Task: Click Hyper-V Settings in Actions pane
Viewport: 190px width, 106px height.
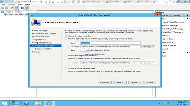Action: coord(170,26)
